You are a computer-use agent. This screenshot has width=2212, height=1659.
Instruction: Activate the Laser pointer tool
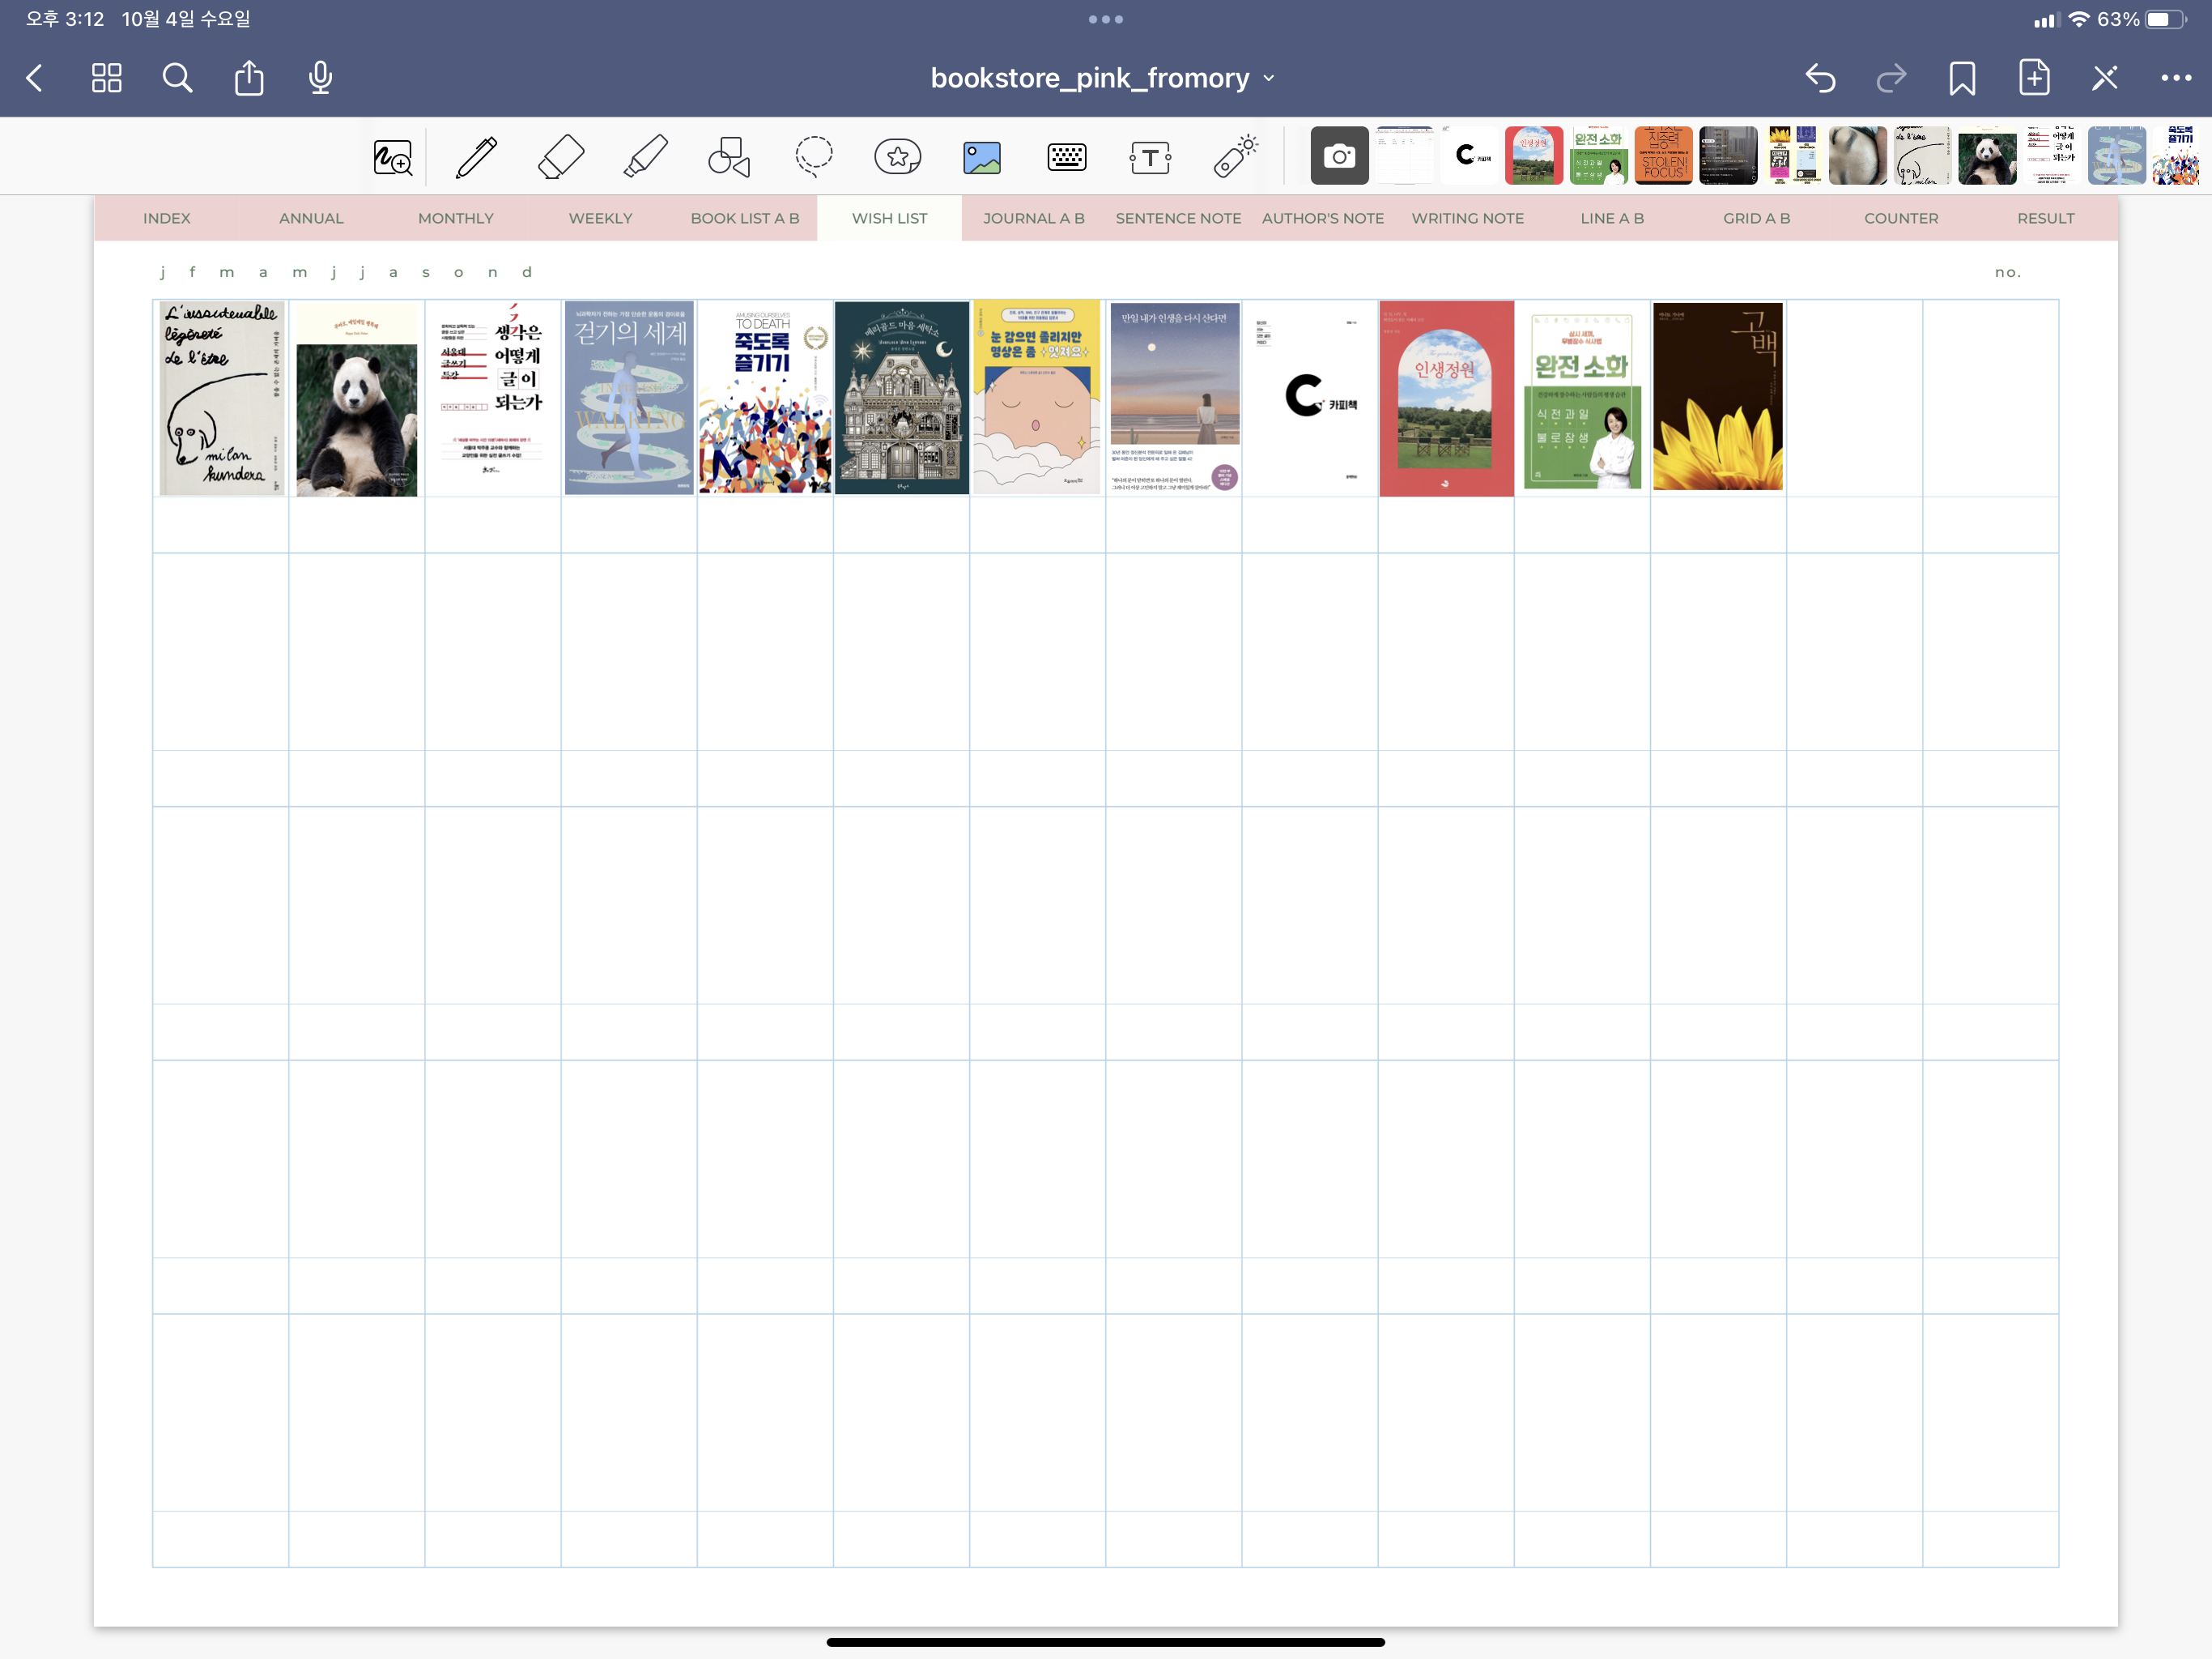pos(1235,157)
